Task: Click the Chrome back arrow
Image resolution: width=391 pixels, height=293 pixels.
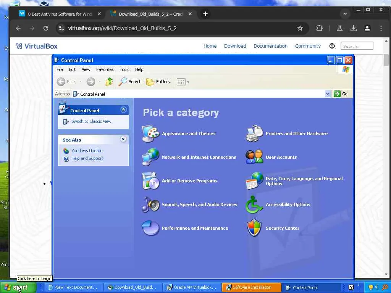Action: coord(18,28)
